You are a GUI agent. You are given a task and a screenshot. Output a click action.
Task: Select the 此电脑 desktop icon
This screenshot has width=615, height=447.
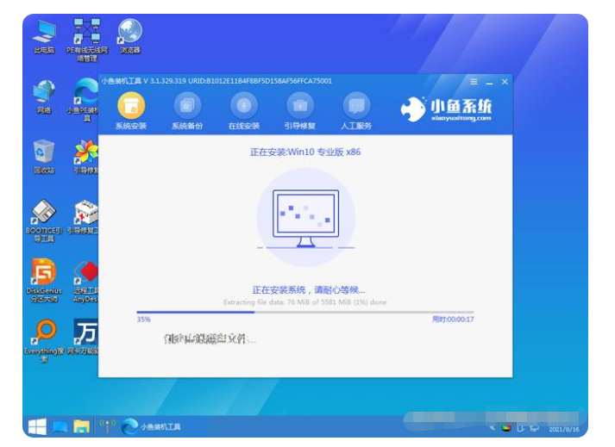pyautogui.click(x=44, y=36)
